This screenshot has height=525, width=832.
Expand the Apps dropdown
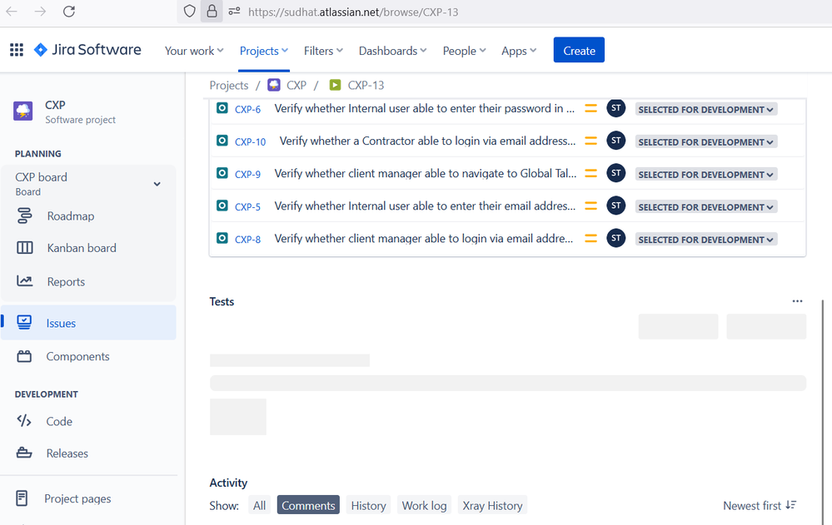point(519,51)
